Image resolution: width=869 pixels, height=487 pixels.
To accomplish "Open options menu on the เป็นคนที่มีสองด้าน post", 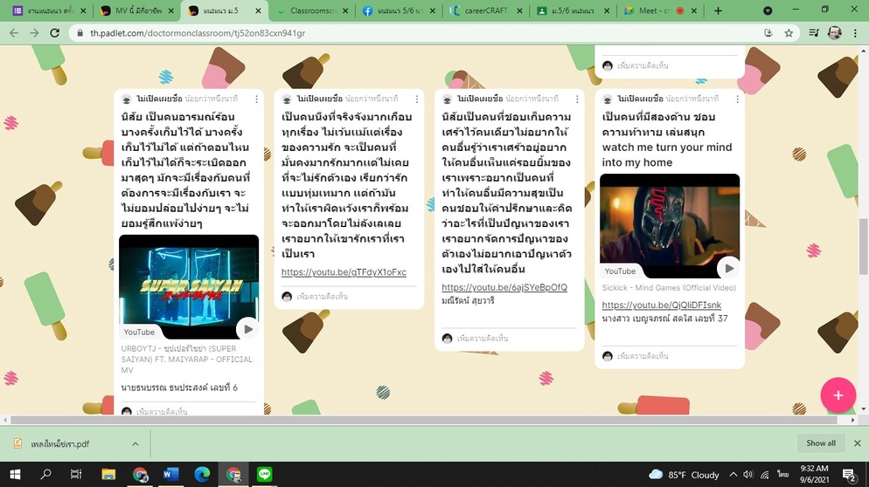I will click(737, 99).
